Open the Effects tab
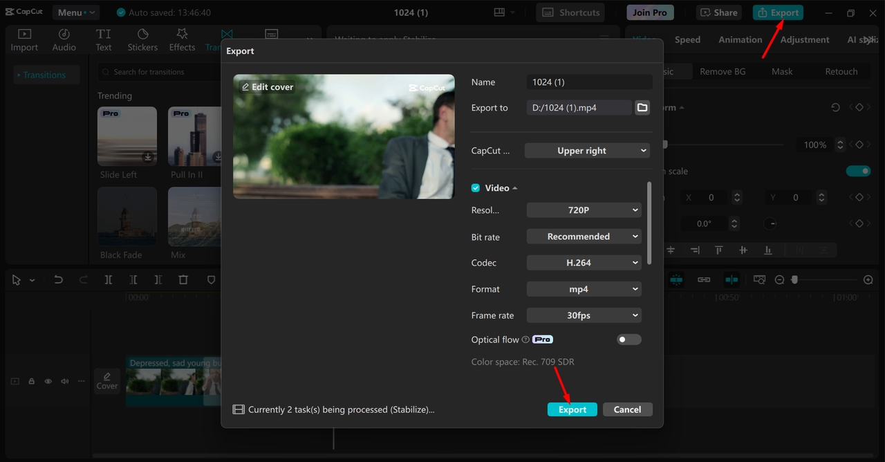885x462 pixels. click(182, 40)
